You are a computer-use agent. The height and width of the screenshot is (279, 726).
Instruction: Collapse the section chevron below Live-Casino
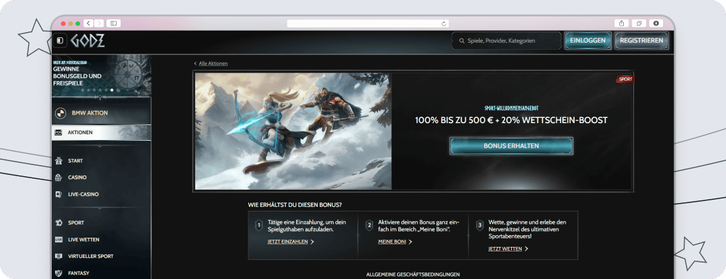point(102,208)
